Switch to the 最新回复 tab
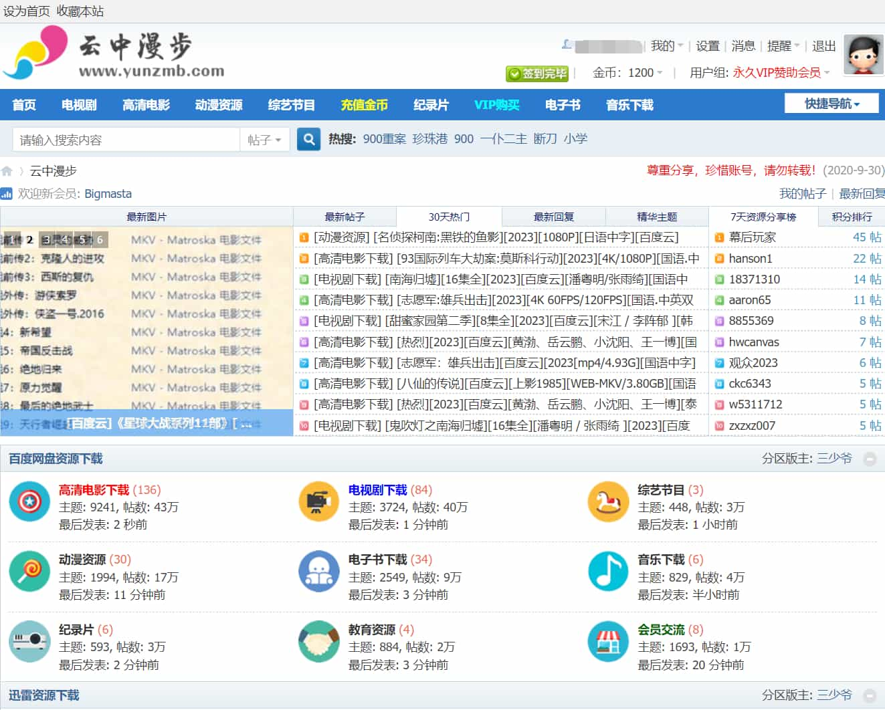This screenshot has height=710, width=885. [x=553, y=217]
